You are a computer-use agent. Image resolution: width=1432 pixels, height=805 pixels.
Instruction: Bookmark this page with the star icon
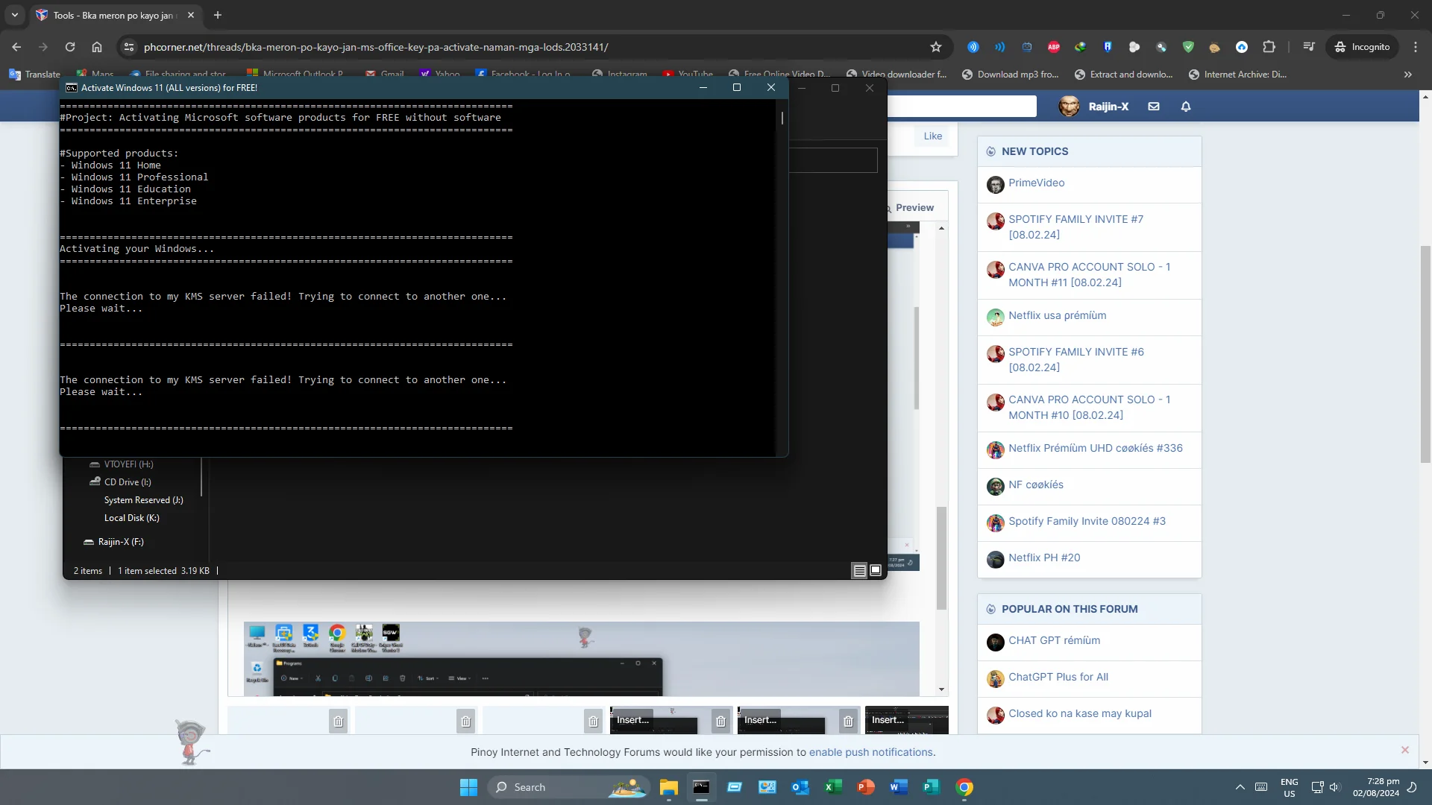click(936, 47)
